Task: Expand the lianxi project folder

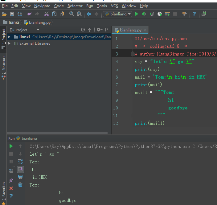Action: coord(9,37)
